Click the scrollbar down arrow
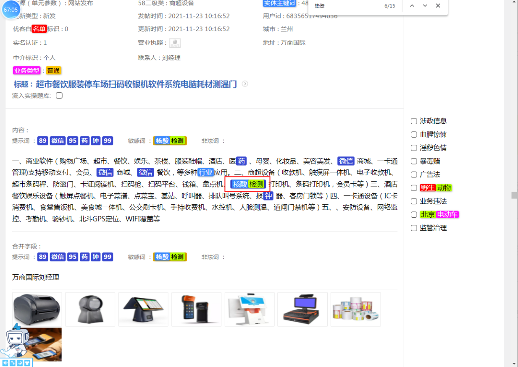The image size is (518, 367). tap(514, 363)
